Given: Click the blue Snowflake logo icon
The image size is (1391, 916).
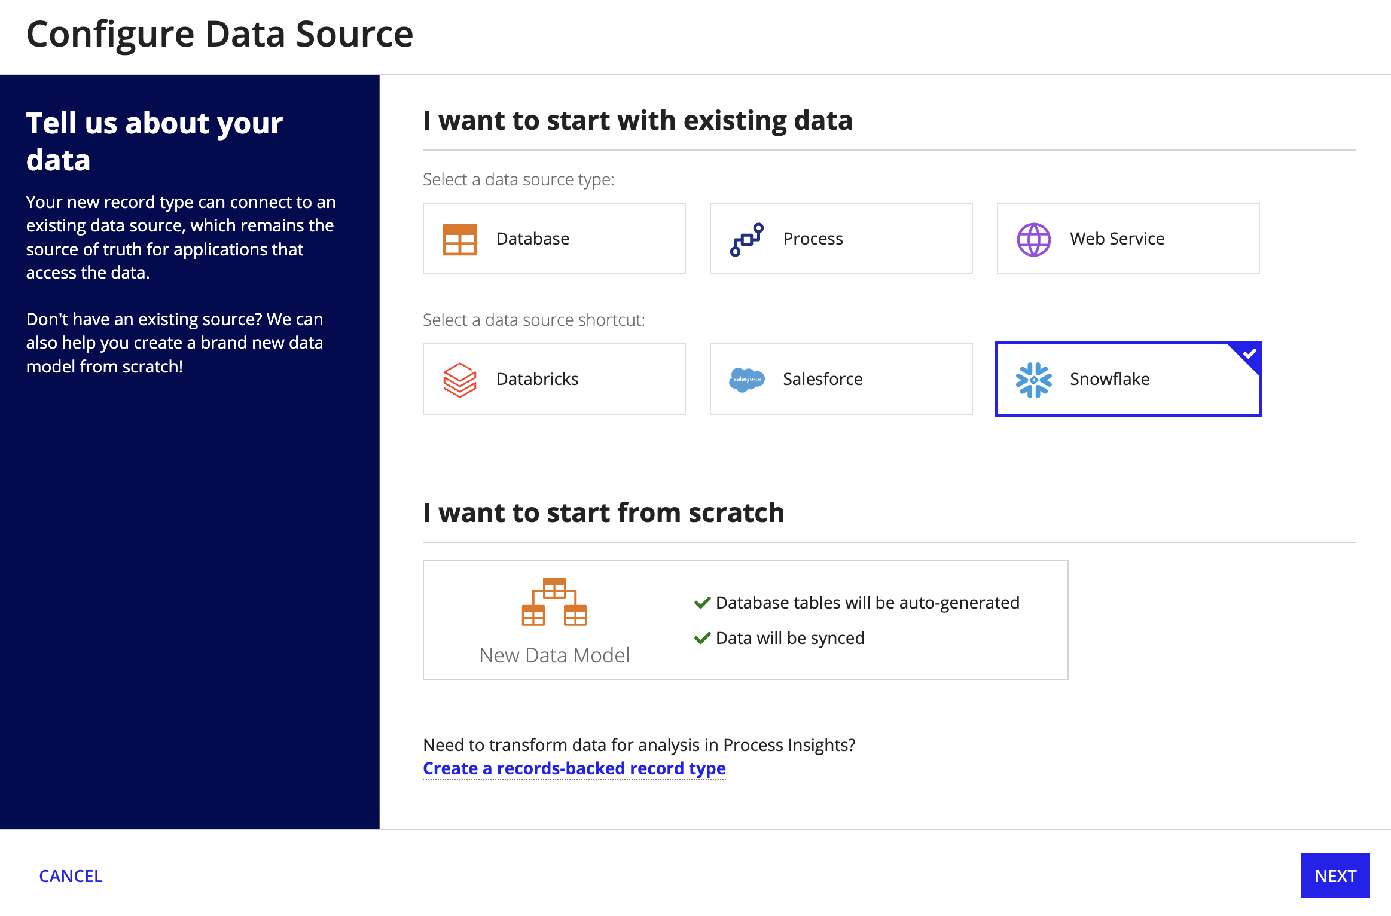Looking at the screenshot, I should point(1033,380).
